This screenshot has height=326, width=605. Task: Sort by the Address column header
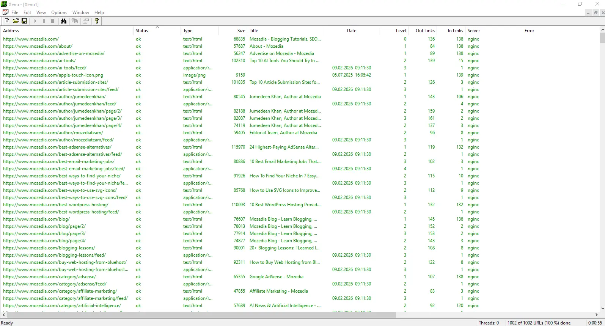coord(67,31)
